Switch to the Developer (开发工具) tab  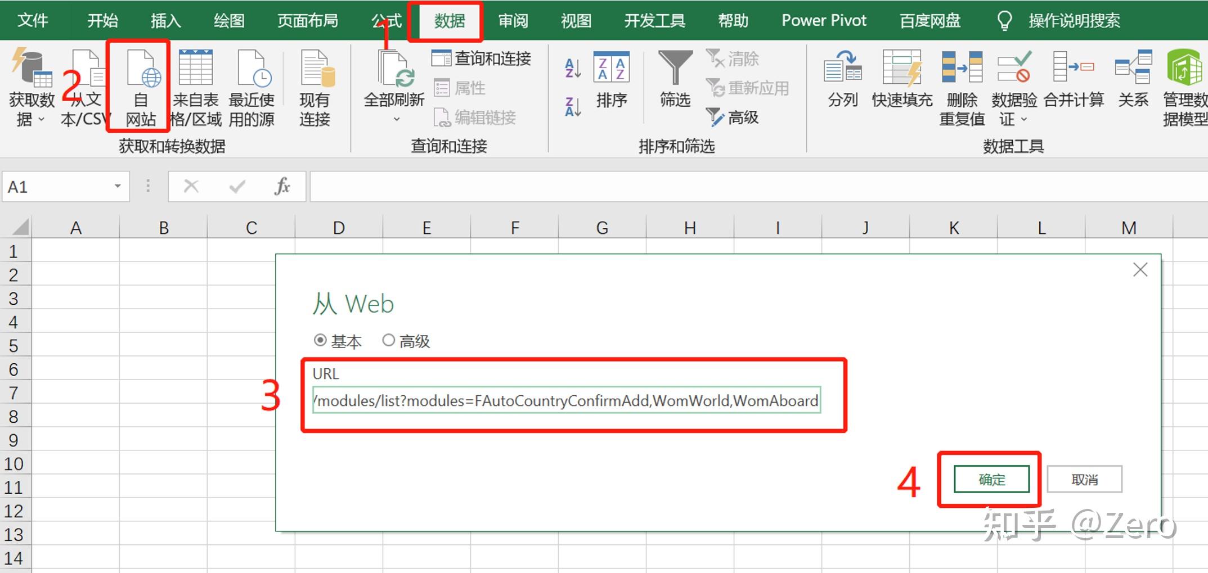tap(655, 21)
